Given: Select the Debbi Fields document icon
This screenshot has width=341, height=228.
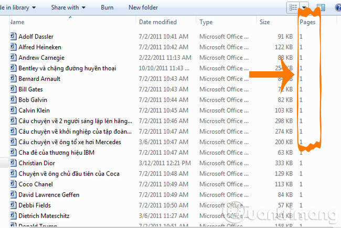Looking at the screenshot, I should click(x=14, y=205).
